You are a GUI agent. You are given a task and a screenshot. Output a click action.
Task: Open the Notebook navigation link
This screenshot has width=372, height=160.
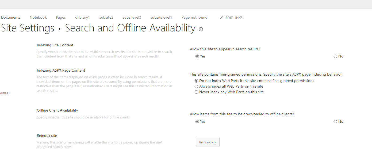coord(38,18)
